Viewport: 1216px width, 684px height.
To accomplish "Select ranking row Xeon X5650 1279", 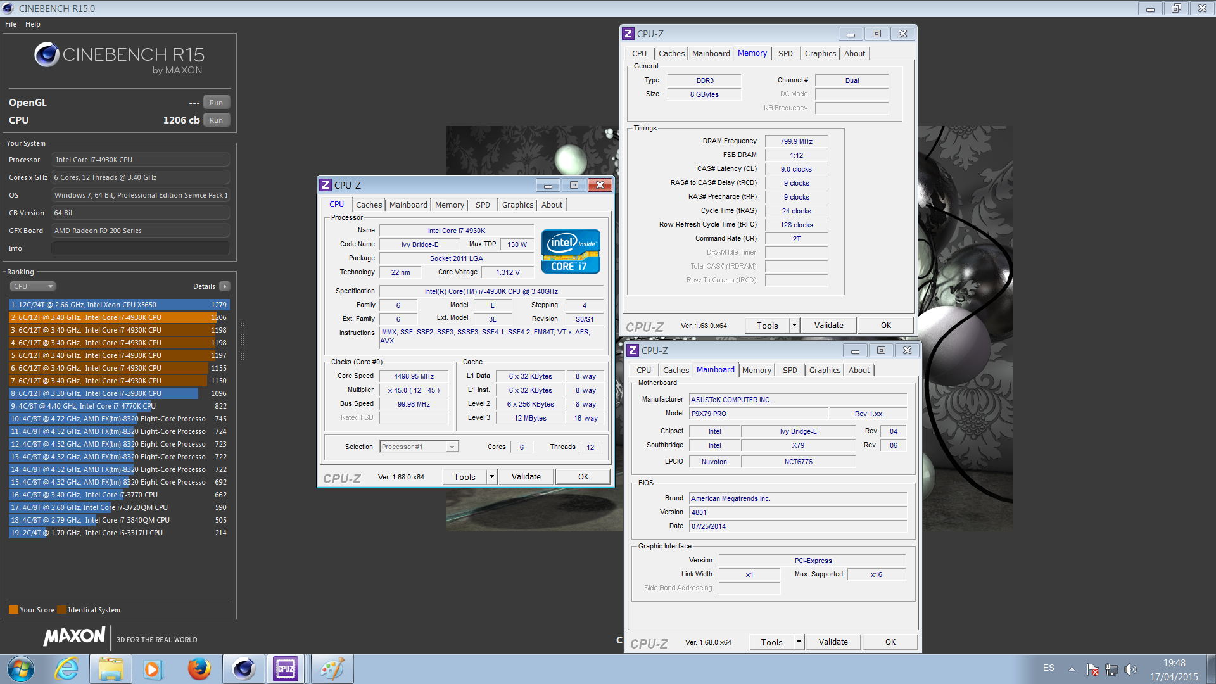I will pos(118,305).
